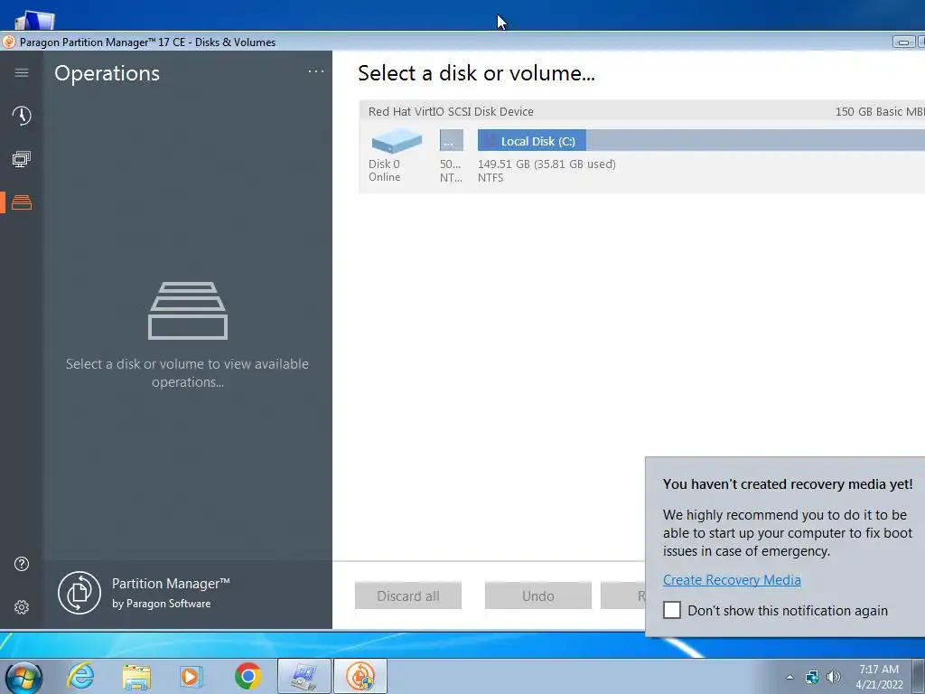Viewport: 925px width, 694px height.
Task: Click the Discard all button
Action: coord(408,596)
